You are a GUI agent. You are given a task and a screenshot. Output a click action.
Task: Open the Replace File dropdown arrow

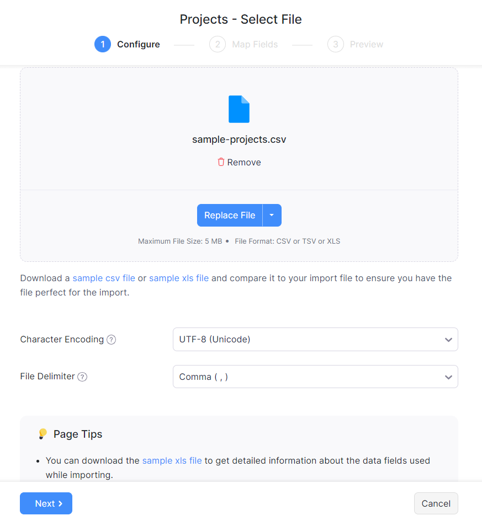point(272,216)
